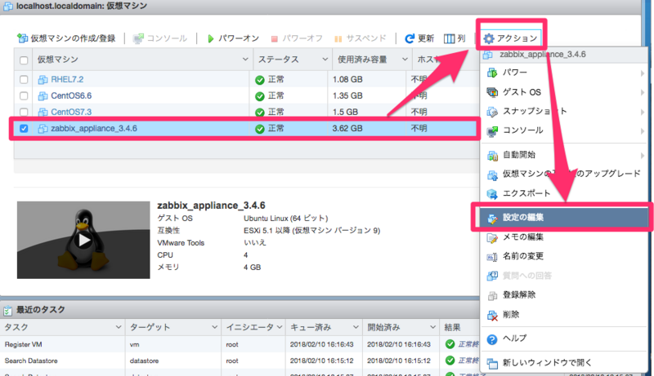Click the VM upgrade compatibility icon
Viewport: 654px width, 376px height.
pos(492,175)
